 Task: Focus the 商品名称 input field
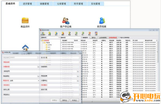tap(44, 62)
